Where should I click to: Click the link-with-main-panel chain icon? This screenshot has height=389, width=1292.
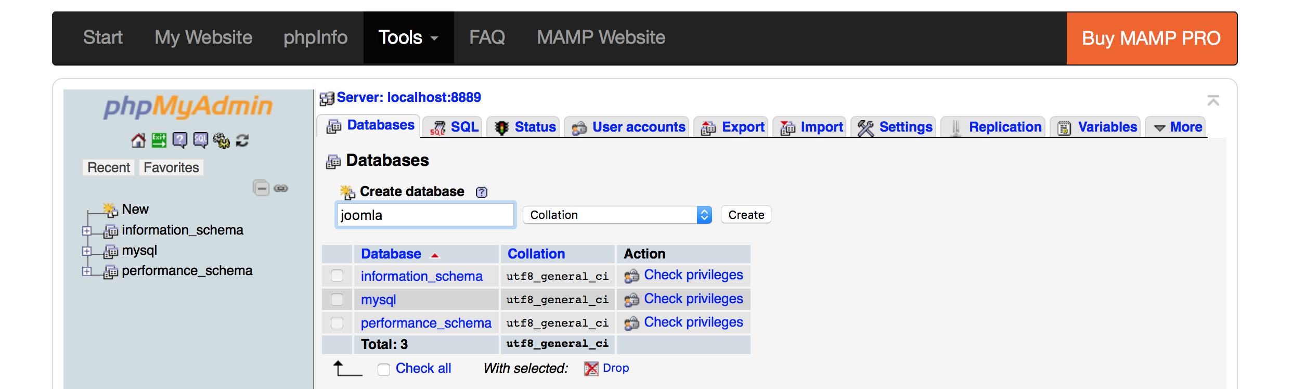pyautogui.click(x=281, y=188)
